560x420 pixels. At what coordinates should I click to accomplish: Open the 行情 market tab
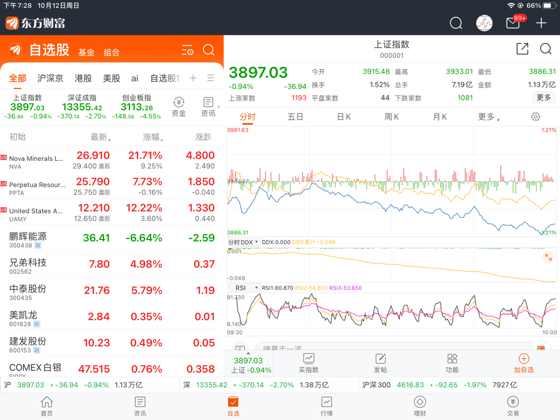point(326,406)
